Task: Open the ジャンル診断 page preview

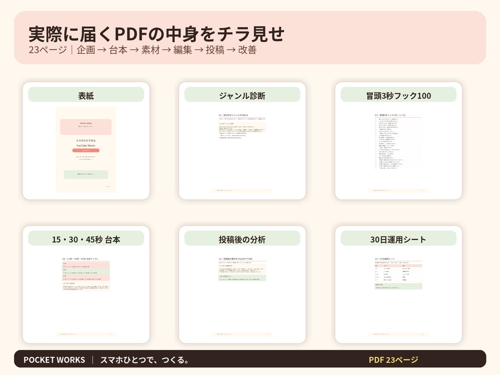Action: click(242, 149)
